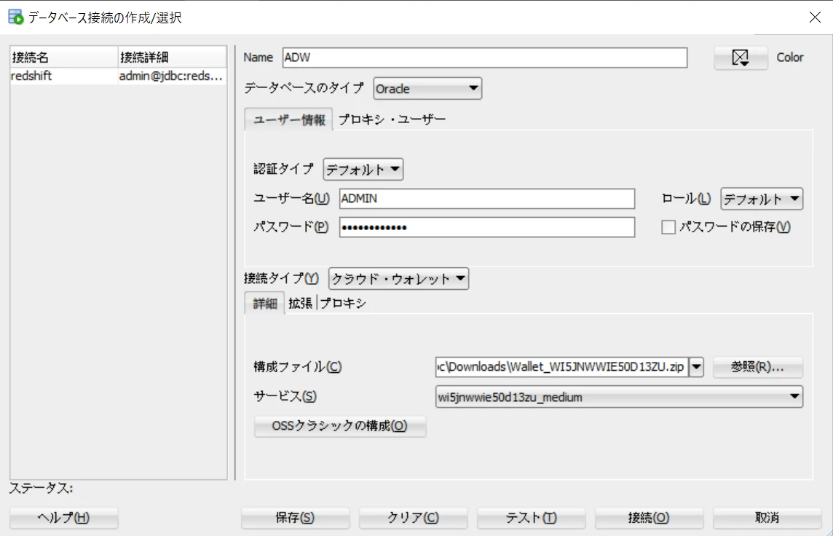Open the プロキシ tab beside 拡張

point(343,304)
